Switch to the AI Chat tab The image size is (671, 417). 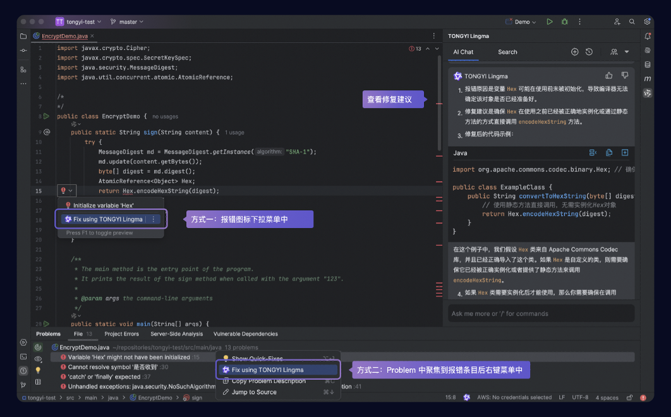point(463,52)
